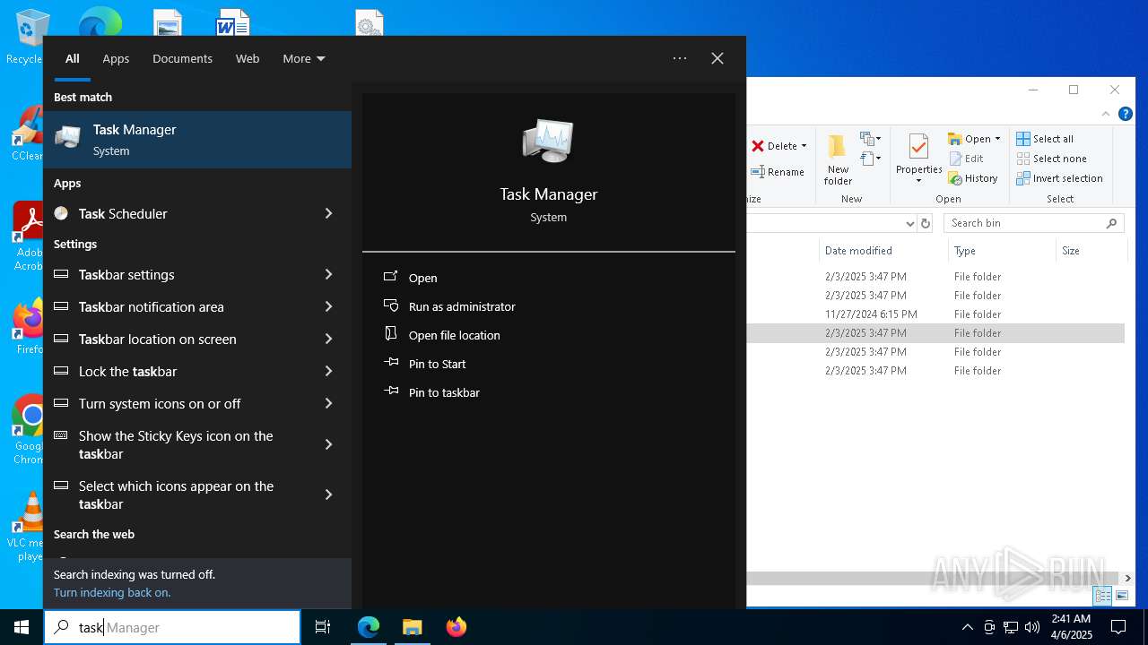
Task: Click the large Task Manager preview icon
Action: coord(548,142)
